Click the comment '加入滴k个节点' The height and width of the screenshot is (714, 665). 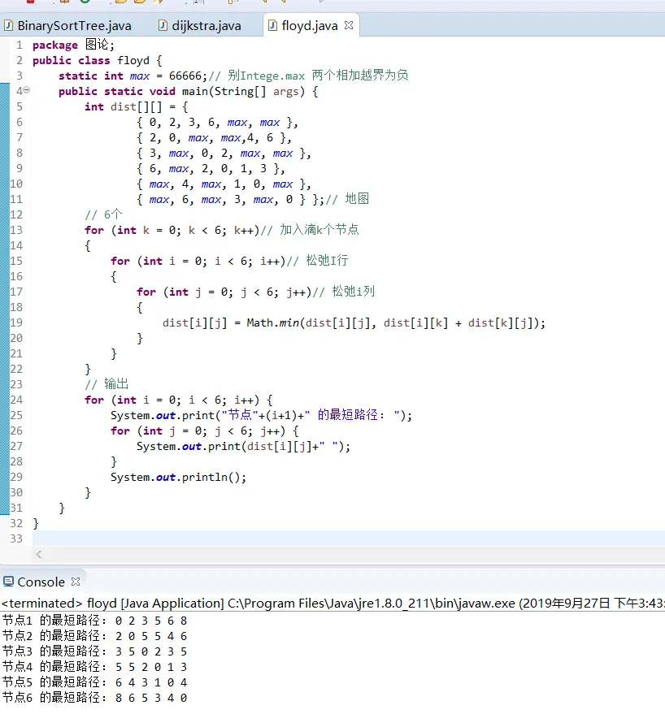(319, 230)
